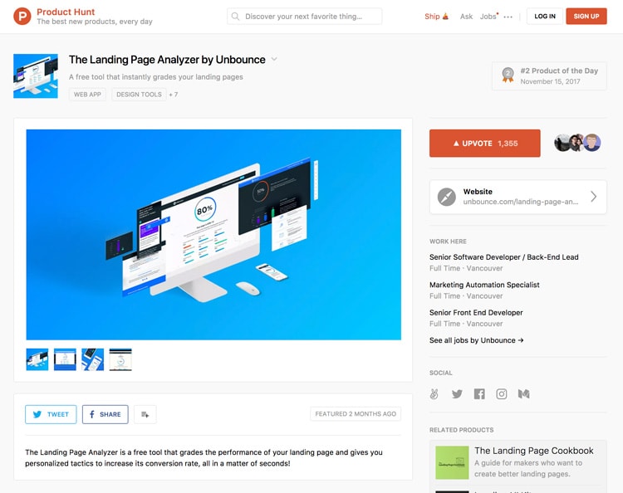623x493 pixels.
Task: Expand the +7 additional topics
Action: 174,95
